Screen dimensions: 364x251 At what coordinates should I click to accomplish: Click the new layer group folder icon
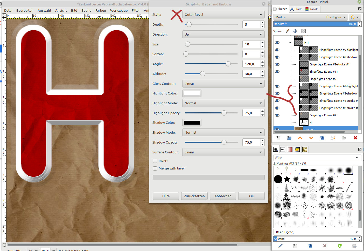click(289, 138)
